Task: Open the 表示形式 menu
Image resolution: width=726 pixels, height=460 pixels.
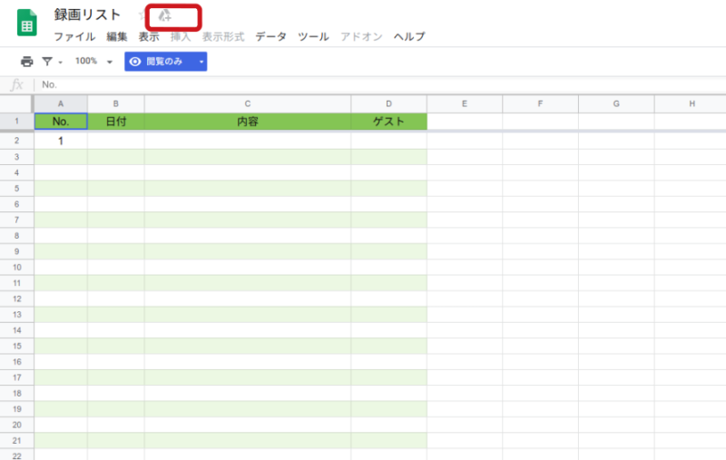Action: coord(223,36)
